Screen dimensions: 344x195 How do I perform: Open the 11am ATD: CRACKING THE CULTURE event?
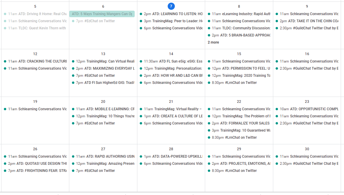(x=35, y=61)
